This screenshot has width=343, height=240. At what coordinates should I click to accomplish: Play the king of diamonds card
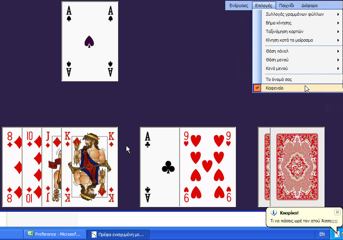(90, 167)
